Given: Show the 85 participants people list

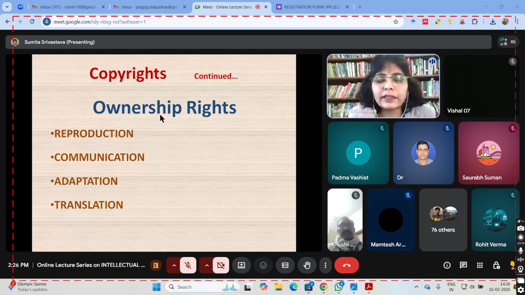Looking at the screenshot, I should [508, 42].
